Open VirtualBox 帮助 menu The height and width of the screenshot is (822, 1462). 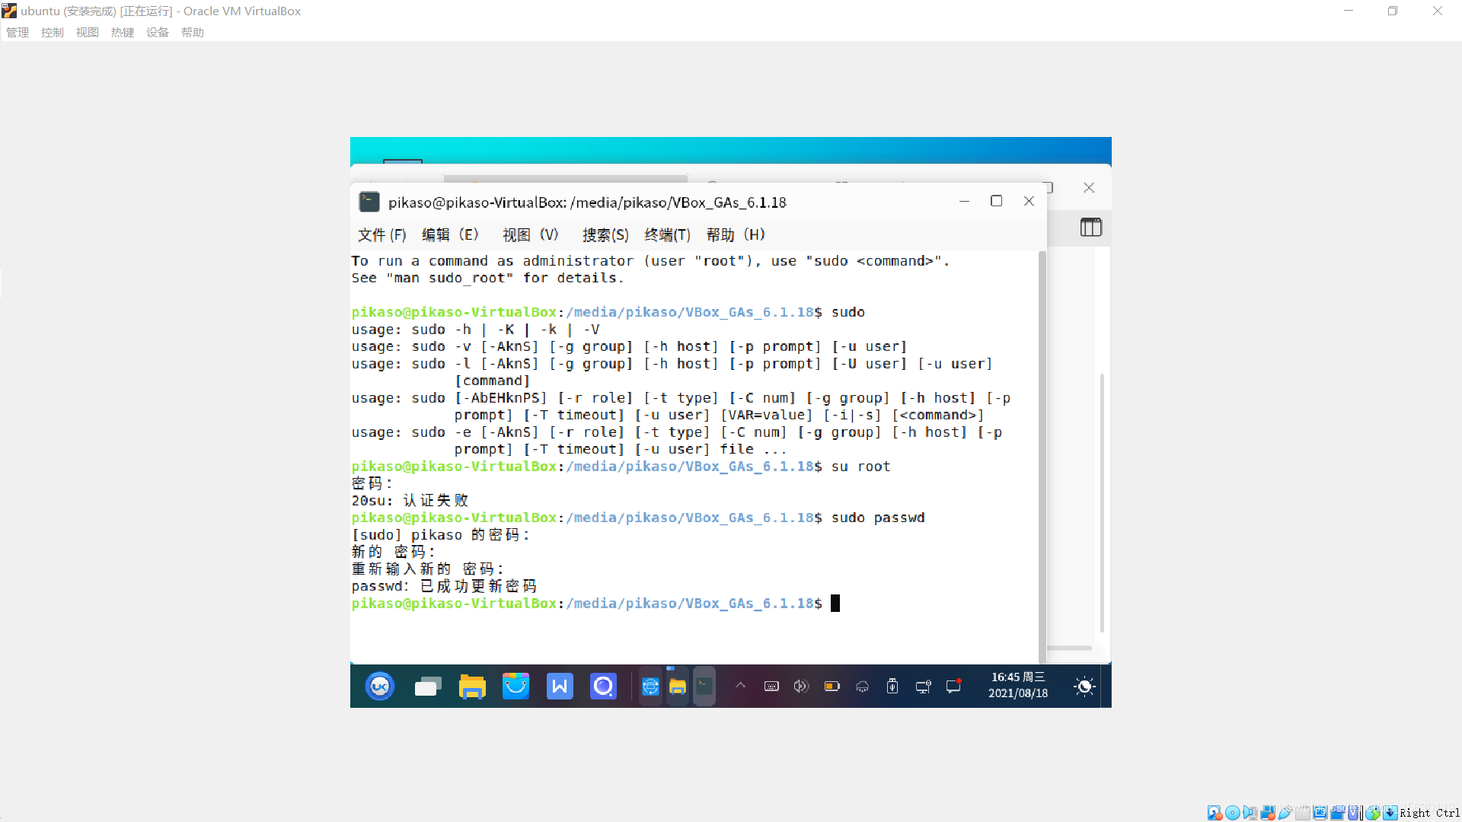193,32
